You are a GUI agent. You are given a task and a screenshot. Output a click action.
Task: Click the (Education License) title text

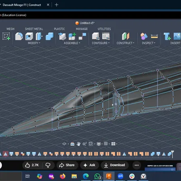tap(14, 15)
